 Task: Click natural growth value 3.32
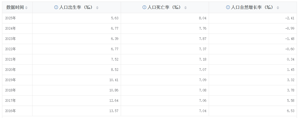(291, 80)
